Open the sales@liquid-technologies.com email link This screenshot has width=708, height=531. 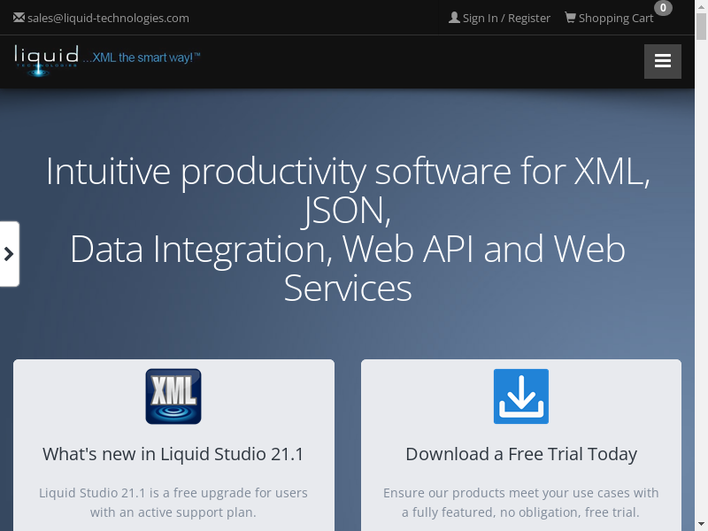(108, 18)
